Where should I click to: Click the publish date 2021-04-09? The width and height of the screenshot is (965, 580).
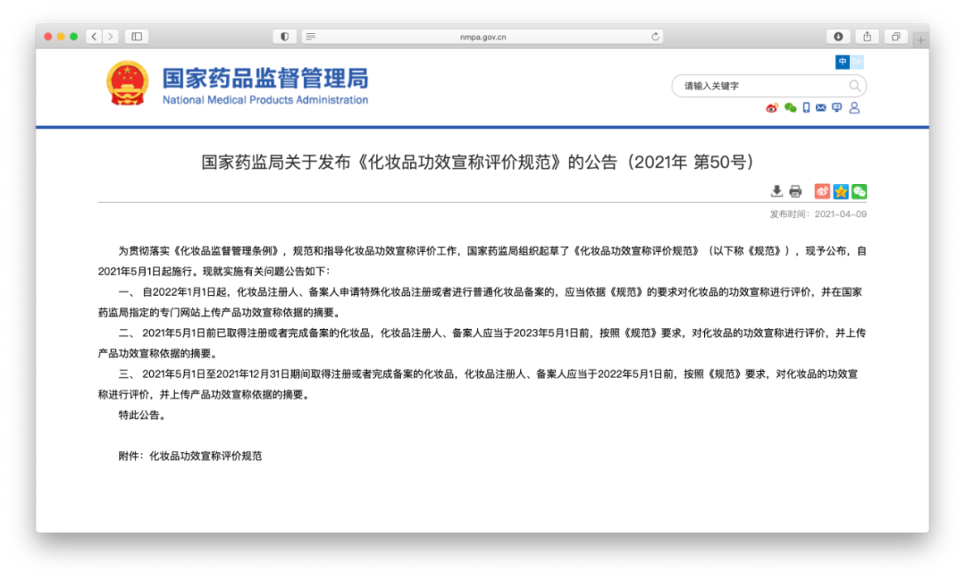pos(841,214)
